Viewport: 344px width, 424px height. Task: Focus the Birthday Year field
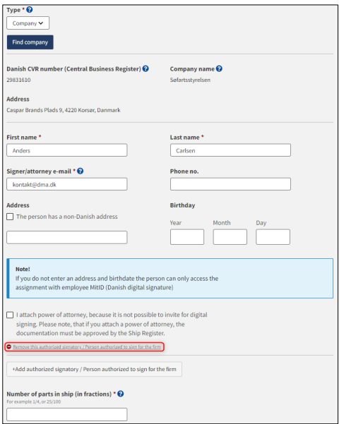point(187,237)
